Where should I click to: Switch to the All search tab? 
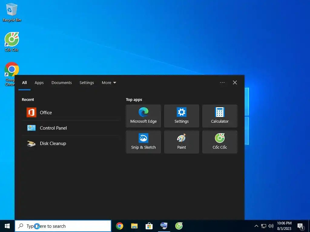click(24, 83)
